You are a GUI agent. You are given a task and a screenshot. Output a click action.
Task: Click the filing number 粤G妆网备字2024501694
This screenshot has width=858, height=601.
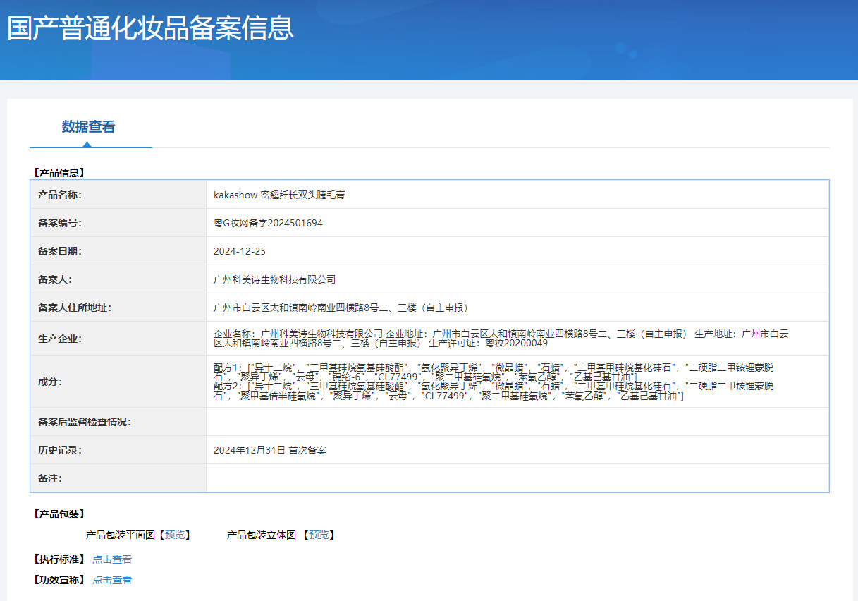coord(268,223)
